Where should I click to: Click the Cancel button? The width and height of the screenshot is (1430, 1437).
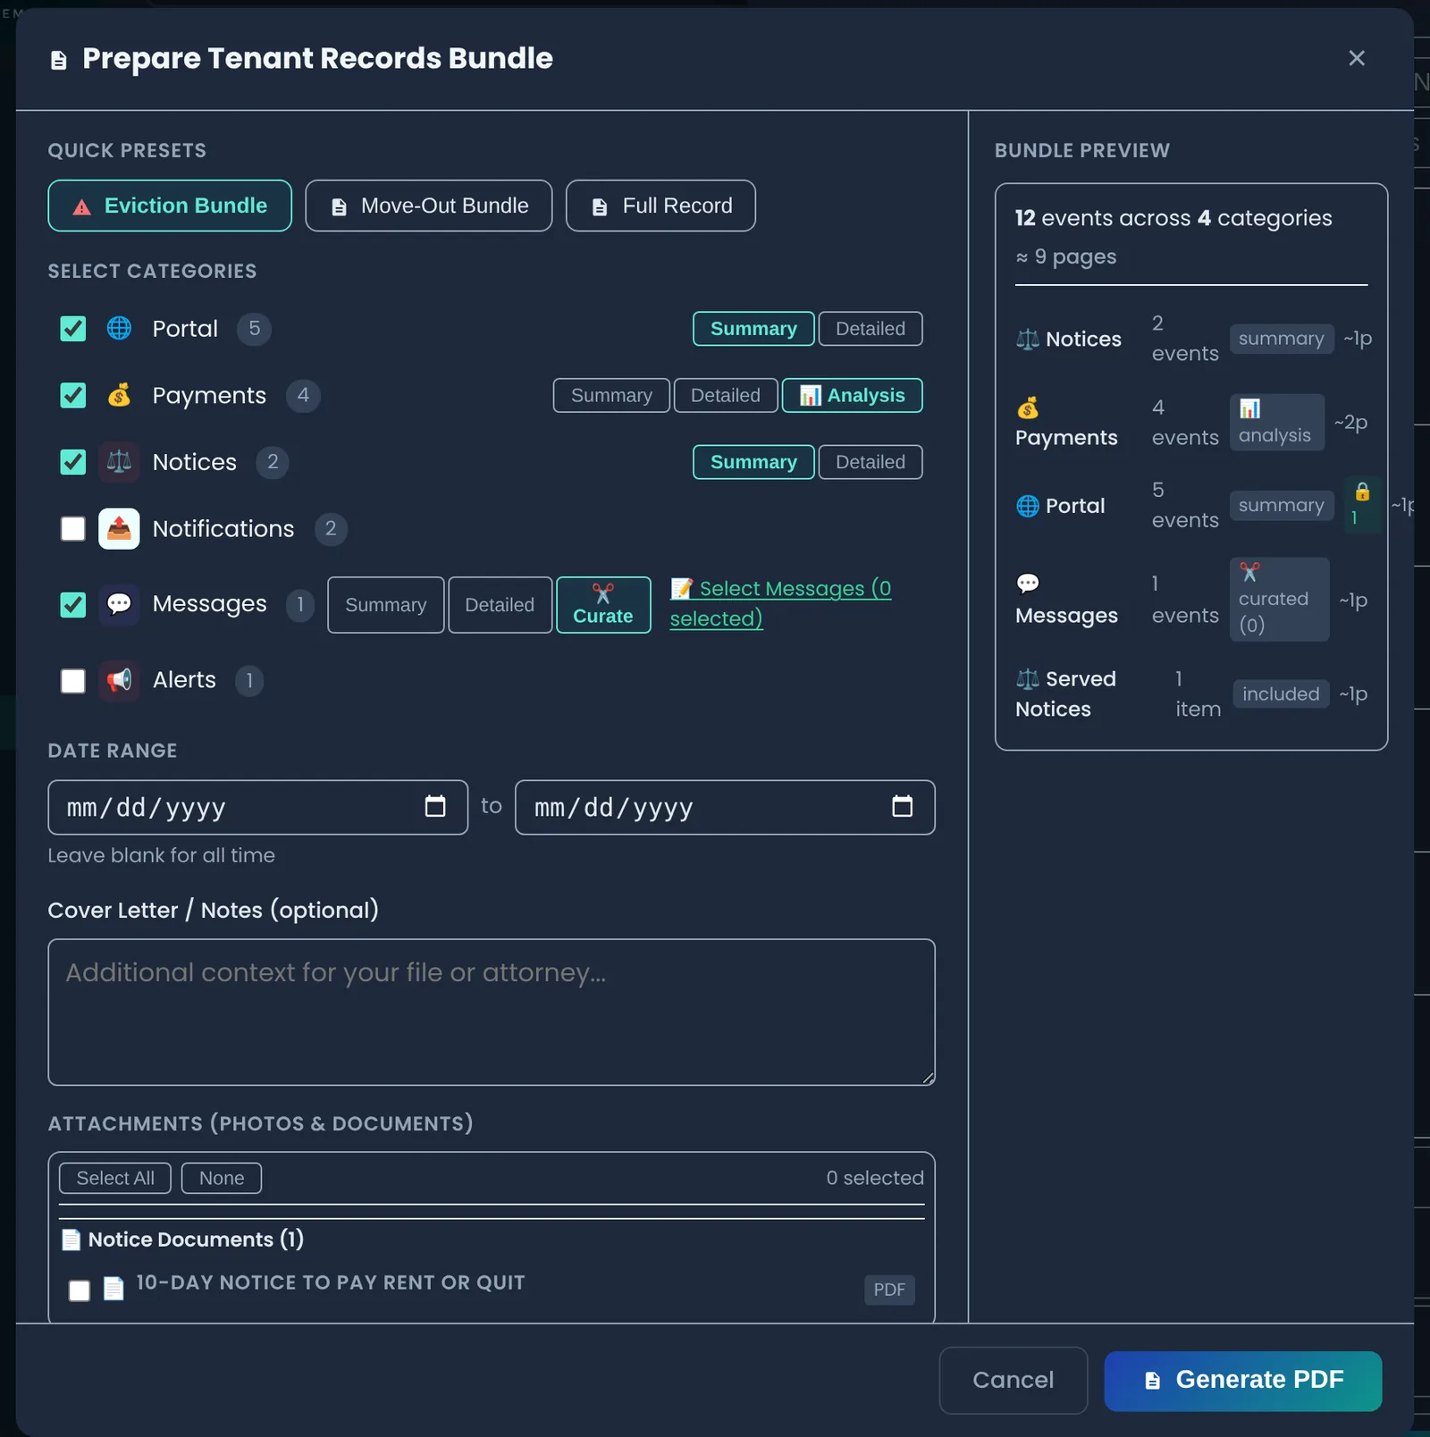[1014, 1381]
